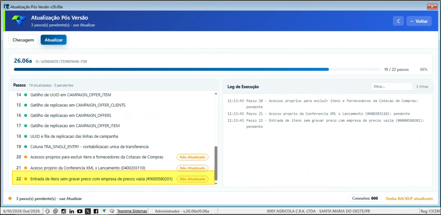The image size is (441, 215).
Task: Click the Teorema logo icon in status bar
Action: [104, 211]
